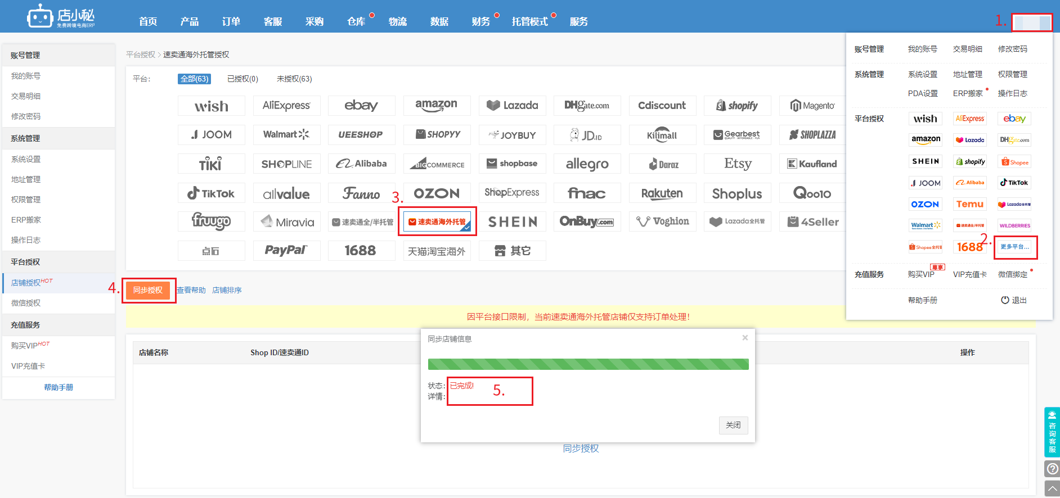Select the TikTok platform tile
Screen dimensions: 1060x498
pyautogui.click(x=212, y=193)
